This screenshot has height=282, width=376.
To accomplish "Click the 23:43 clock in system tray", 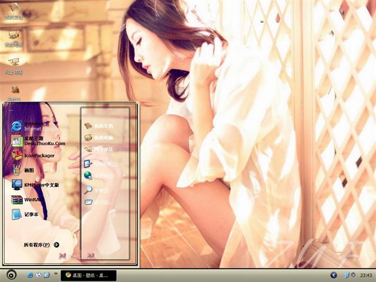I will pos(365,275).
